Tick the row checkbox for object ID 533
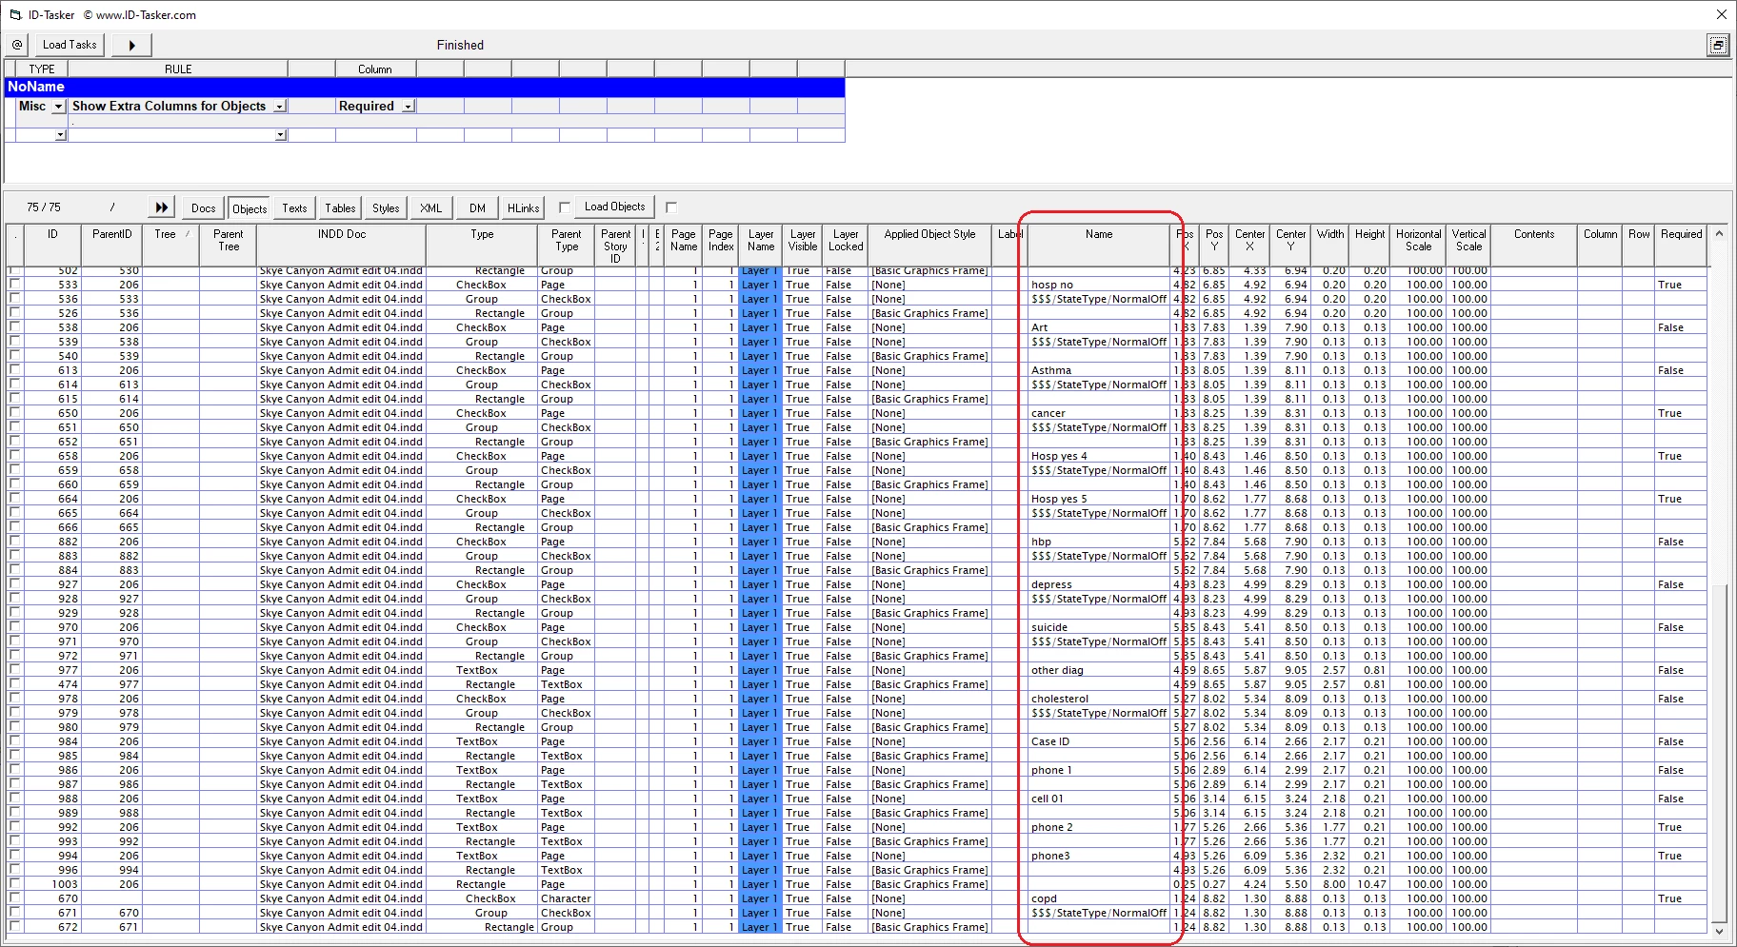The image size is (1737, 947). (x=14, y=284)
